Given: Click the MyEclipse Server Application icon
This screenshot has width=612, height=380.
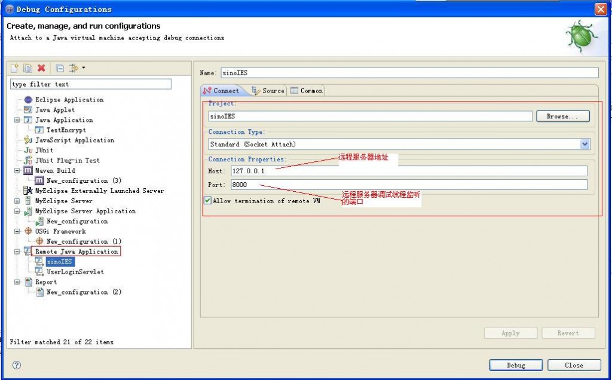Looking at the screenshot, I should click(28, 211).
